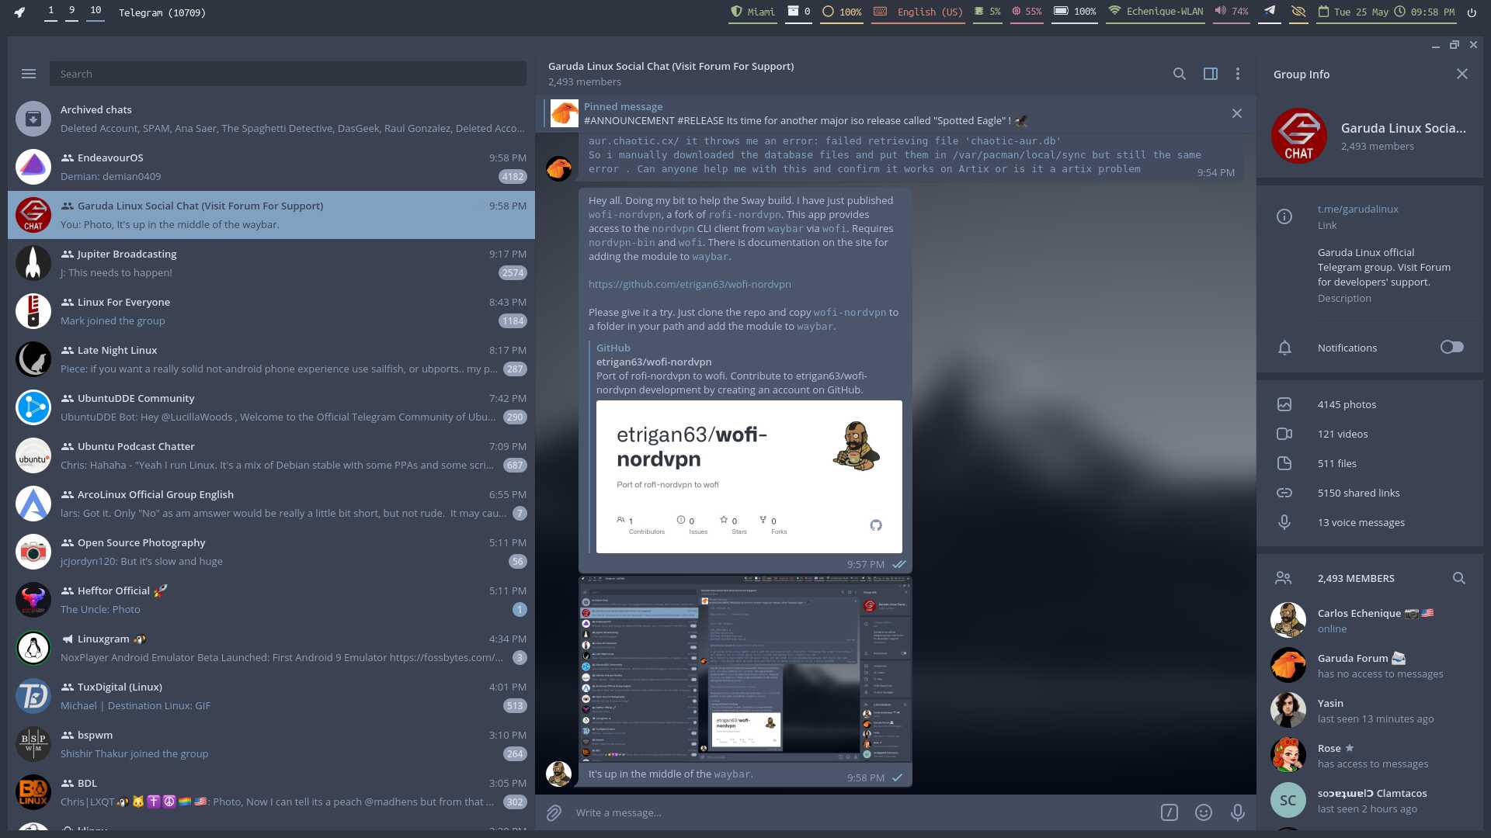Screen dimensions: 1491x838
Task: Open the 121 videos list
Action: pyautogui.click(x=1370, y=434)
